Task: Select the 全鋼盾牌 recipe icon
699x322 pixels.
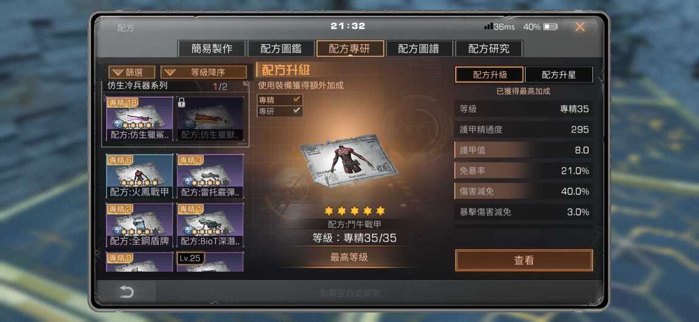Action: point(140,225)
